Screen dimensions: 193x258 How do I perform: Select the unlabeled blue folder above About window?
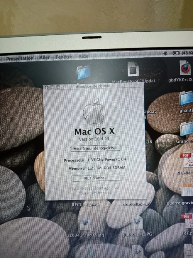click(x=84, y=72)
